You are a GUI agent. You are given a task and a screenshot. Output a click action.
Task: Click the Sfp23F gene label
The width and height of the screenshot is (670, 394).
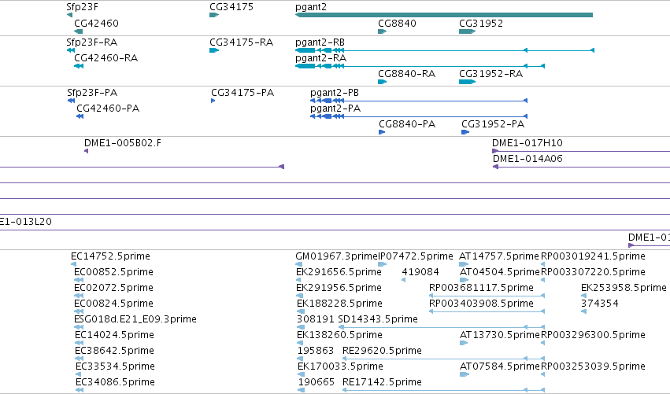coord(82,7)
